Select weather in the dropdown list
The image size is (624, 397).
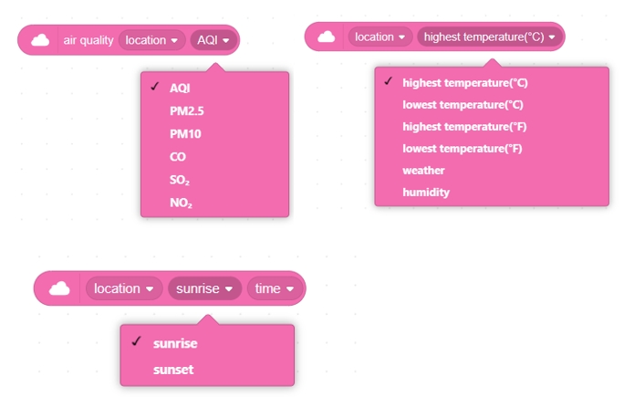point(423,170)
